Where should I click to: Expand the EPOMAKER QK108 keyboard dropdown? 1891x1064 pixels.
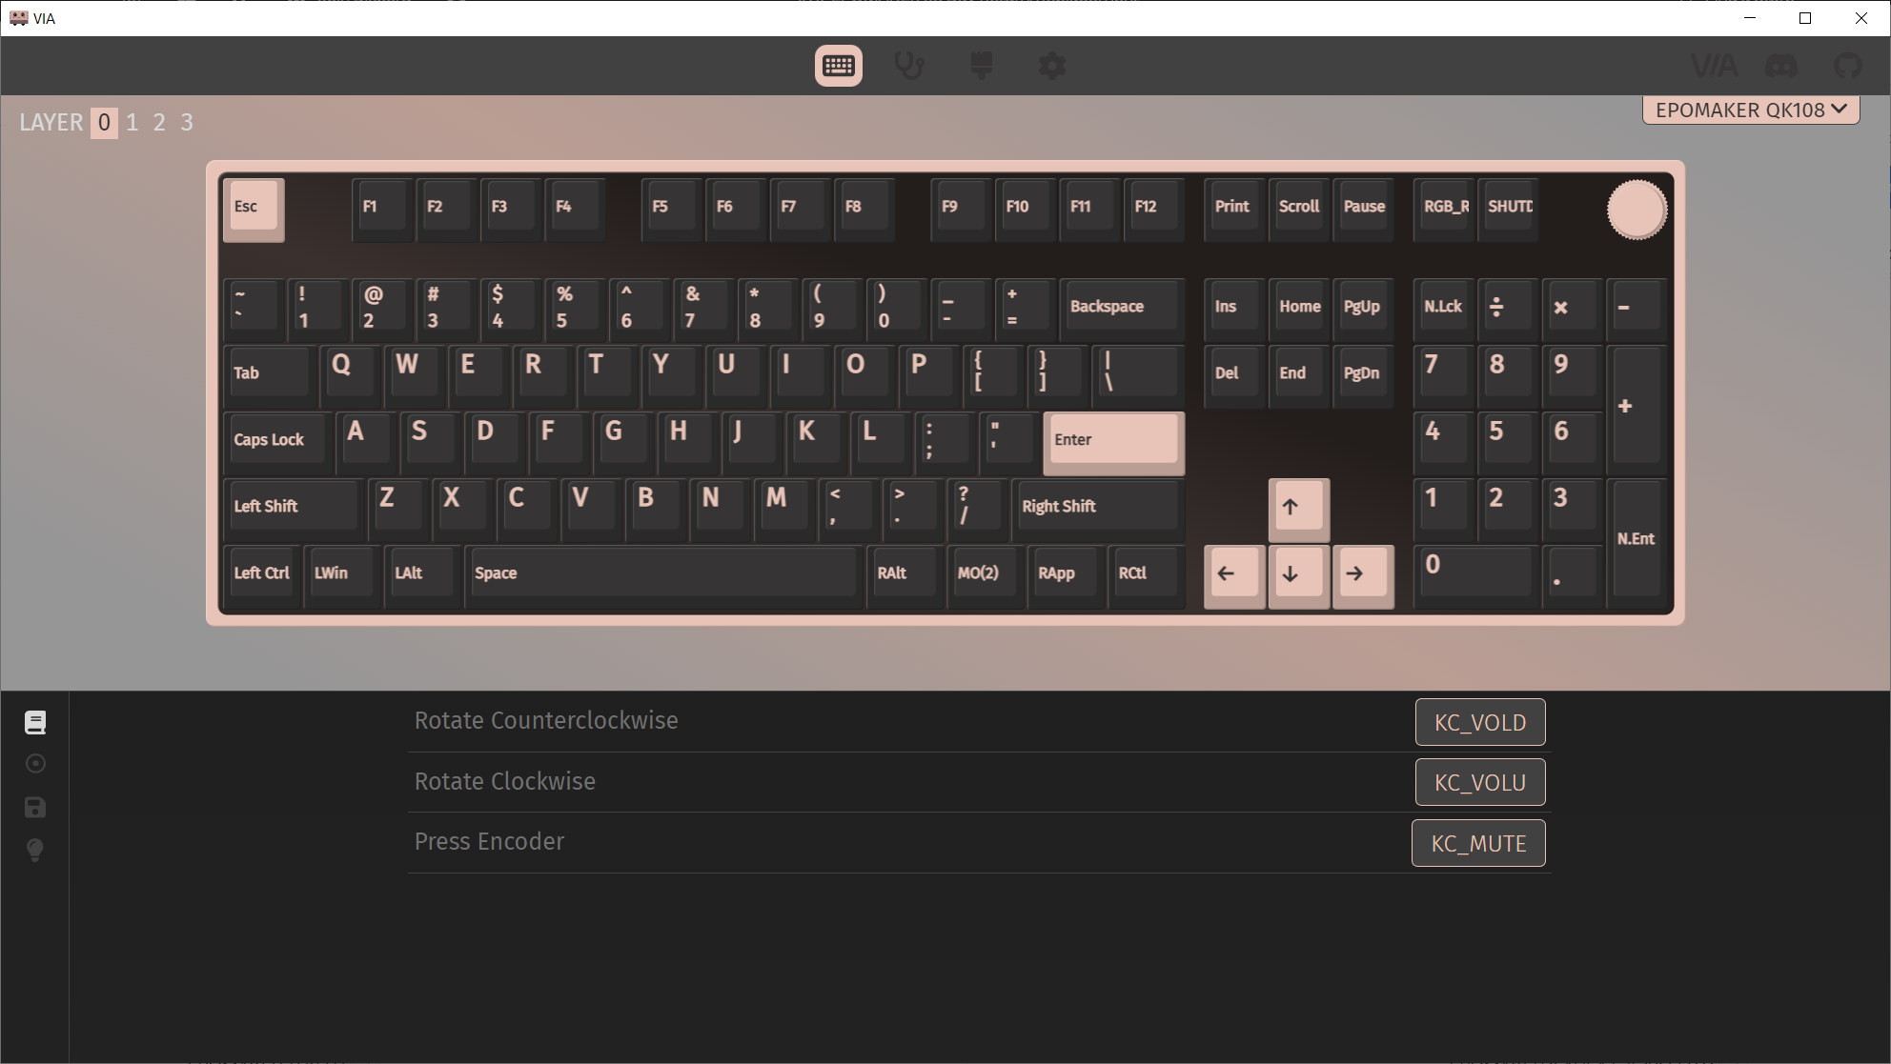(x=1751, y=110)
